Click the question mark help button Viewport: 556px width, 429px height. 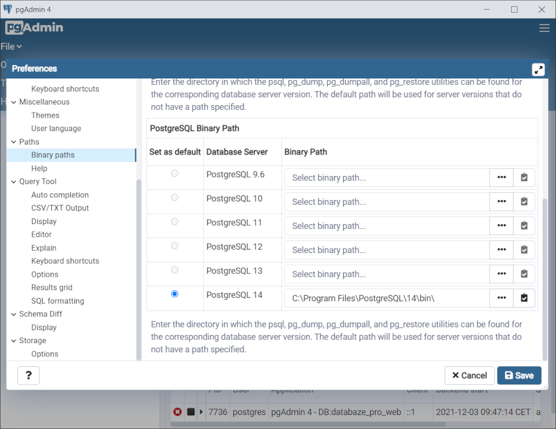click(28, 376)
